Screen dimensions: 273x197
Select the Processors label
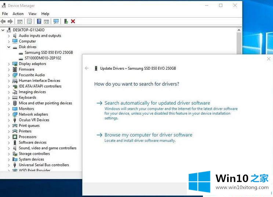tap(28, 137)
